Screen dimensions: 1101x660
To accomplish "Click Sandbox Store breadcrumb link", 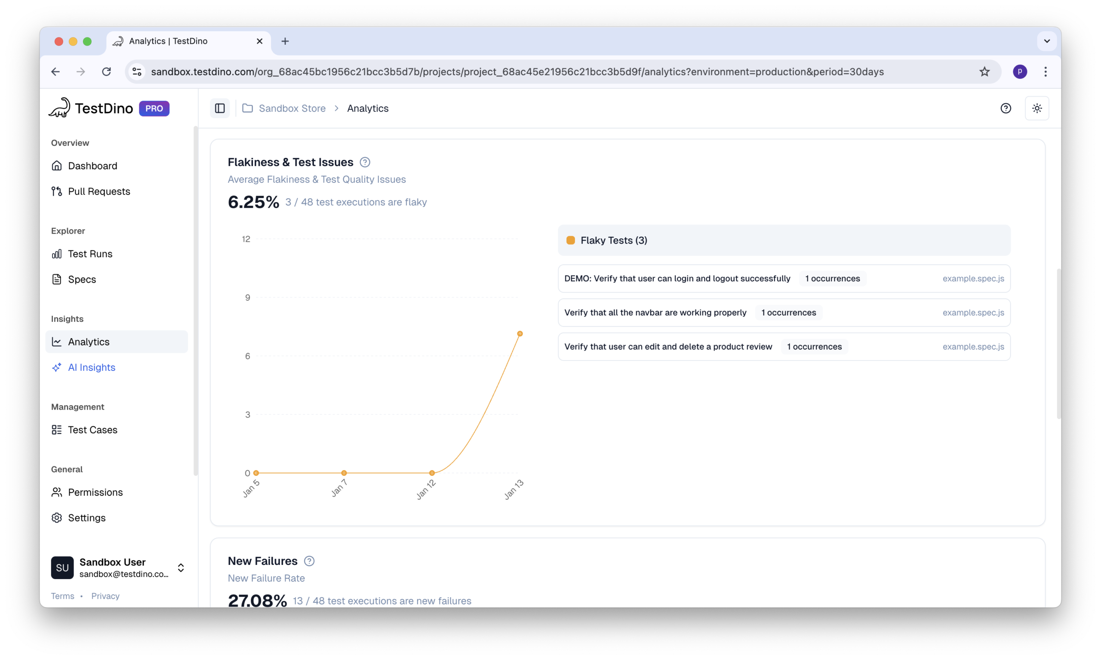I will pyautogui.click(x=292, y=108).
